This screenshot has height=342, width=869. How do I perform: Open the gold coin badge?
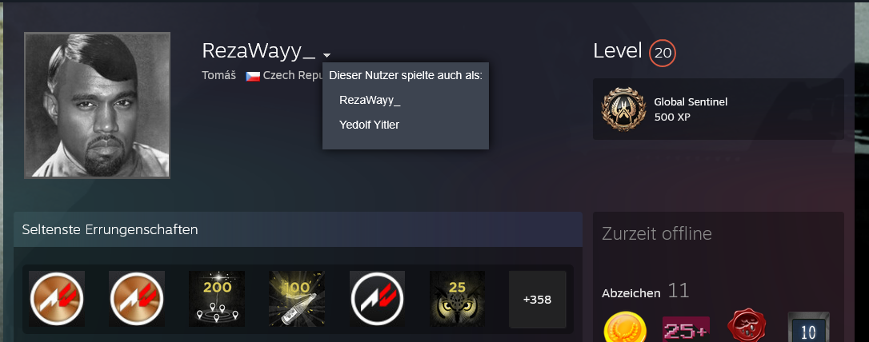625,327
